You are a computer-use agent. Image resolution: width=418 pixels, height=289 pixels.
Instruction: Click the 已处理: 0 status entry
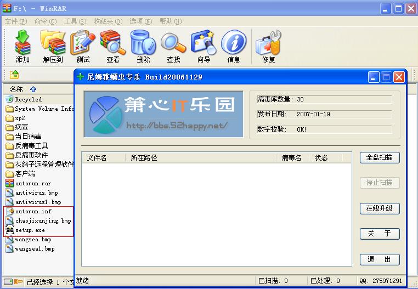point(325,281)
